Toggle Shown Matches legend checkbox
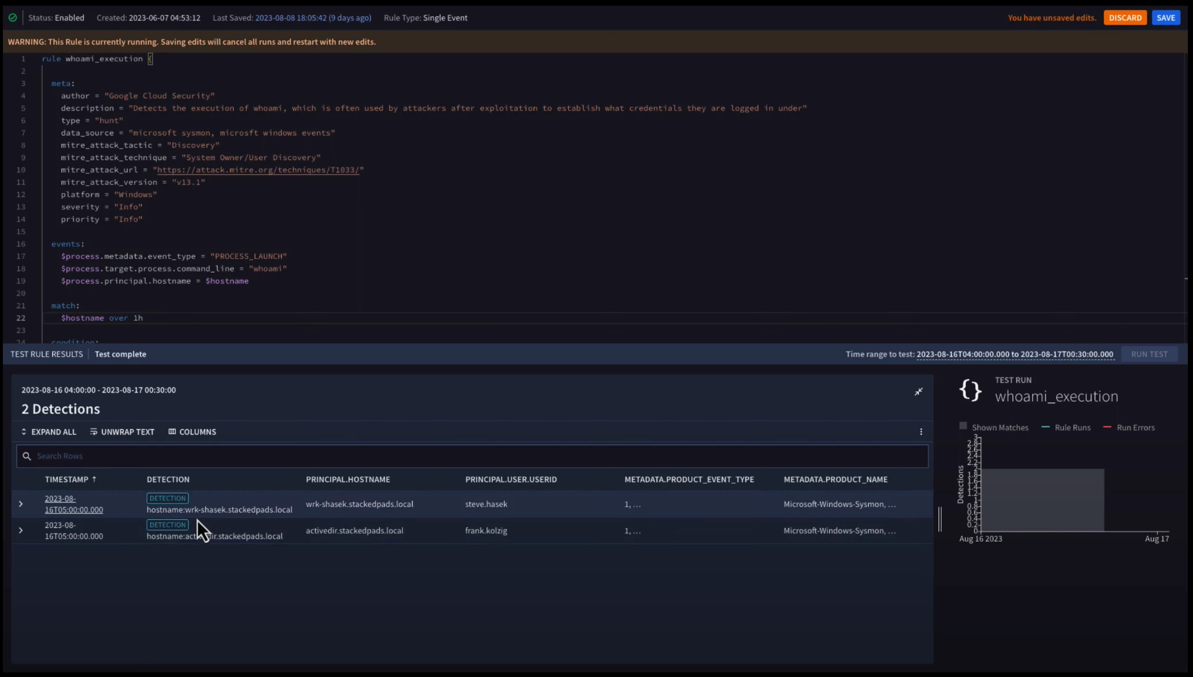The image size is (1193, 677). click(963, 426)
